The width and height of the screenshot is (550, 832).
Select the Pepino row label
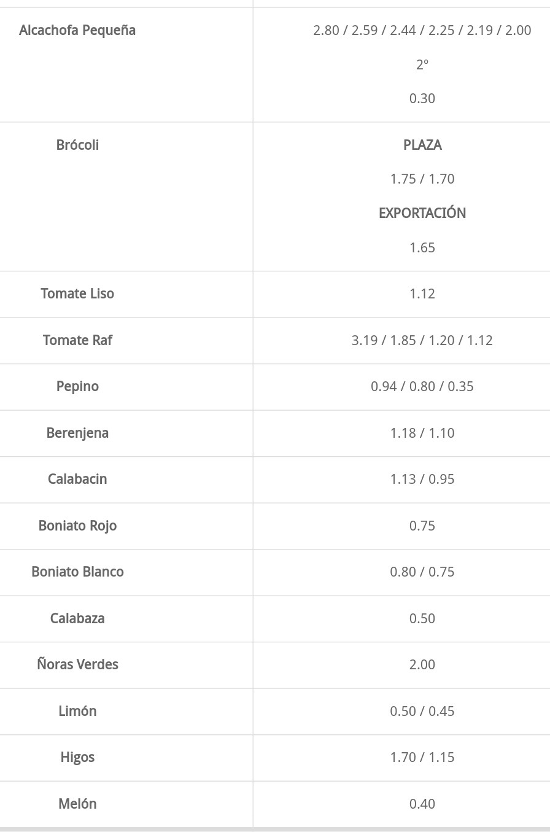77,386
